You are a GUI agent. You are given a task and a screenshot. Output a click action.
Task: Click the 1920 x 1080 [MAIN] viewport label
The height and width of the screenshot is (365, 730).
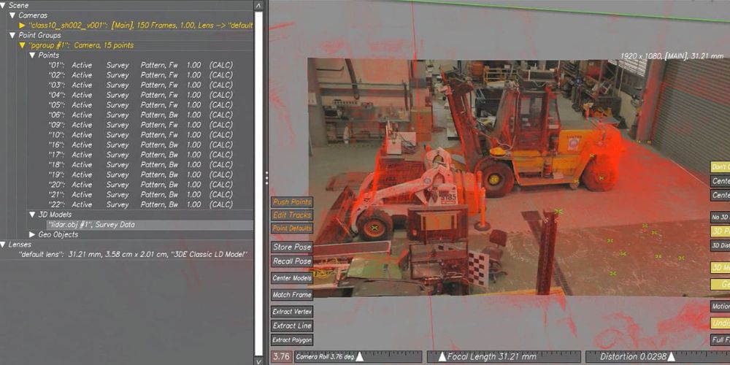pos(672,55)
